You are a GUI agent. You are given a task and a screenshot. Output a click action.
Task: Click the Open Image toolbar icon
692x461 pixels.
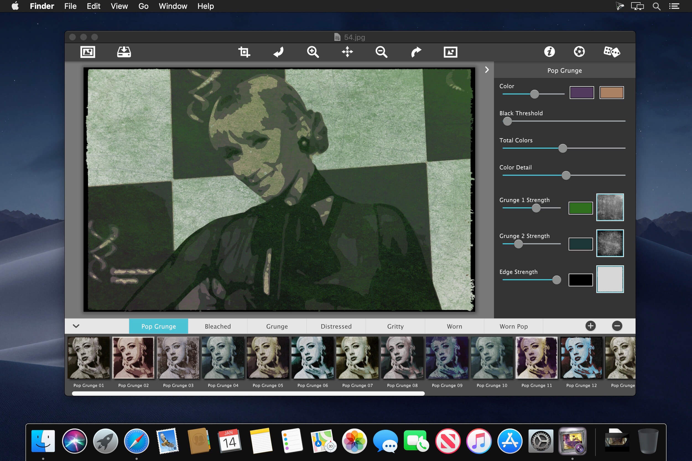[x=88, y=52]
